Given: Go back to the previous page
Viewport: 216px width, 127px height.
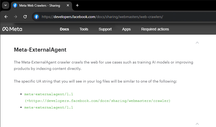Looking at the screenshot, I should point(6,17).
